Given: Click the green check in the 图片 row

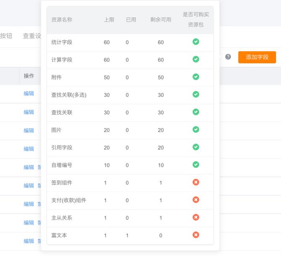Looking at the screenshot, I should 196,130.
